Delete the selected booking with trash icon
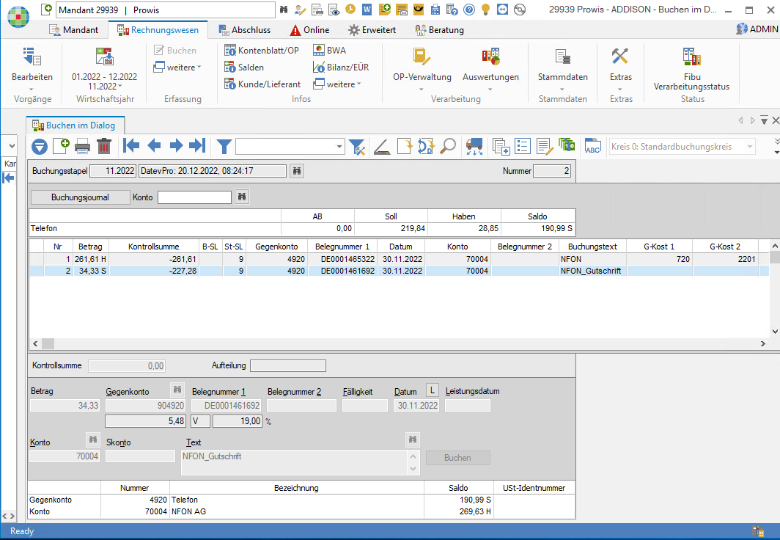 pyautogui.click(x=104, y=146)
